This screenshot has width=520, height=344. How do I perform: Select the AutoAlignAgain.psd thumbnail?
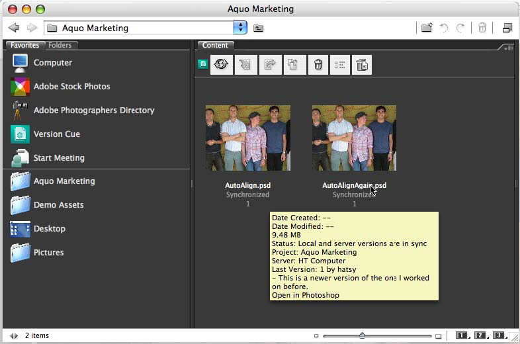(354, 138)
